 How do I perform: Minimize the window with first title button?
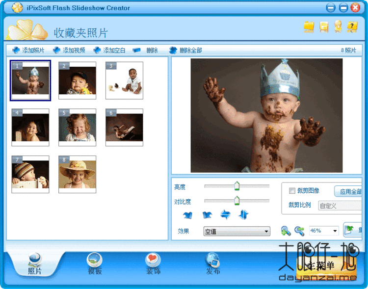(331, 8)
